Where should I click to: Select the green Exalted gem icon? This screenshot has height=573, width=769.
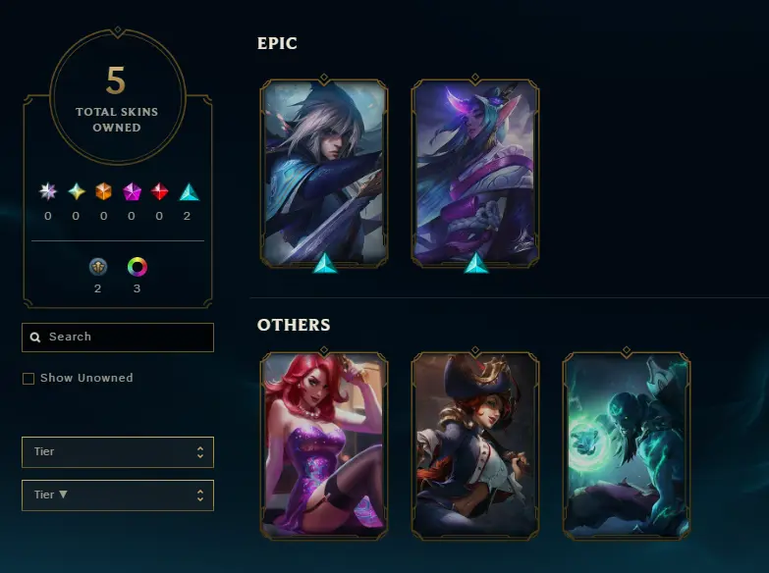tap(76, 191)
